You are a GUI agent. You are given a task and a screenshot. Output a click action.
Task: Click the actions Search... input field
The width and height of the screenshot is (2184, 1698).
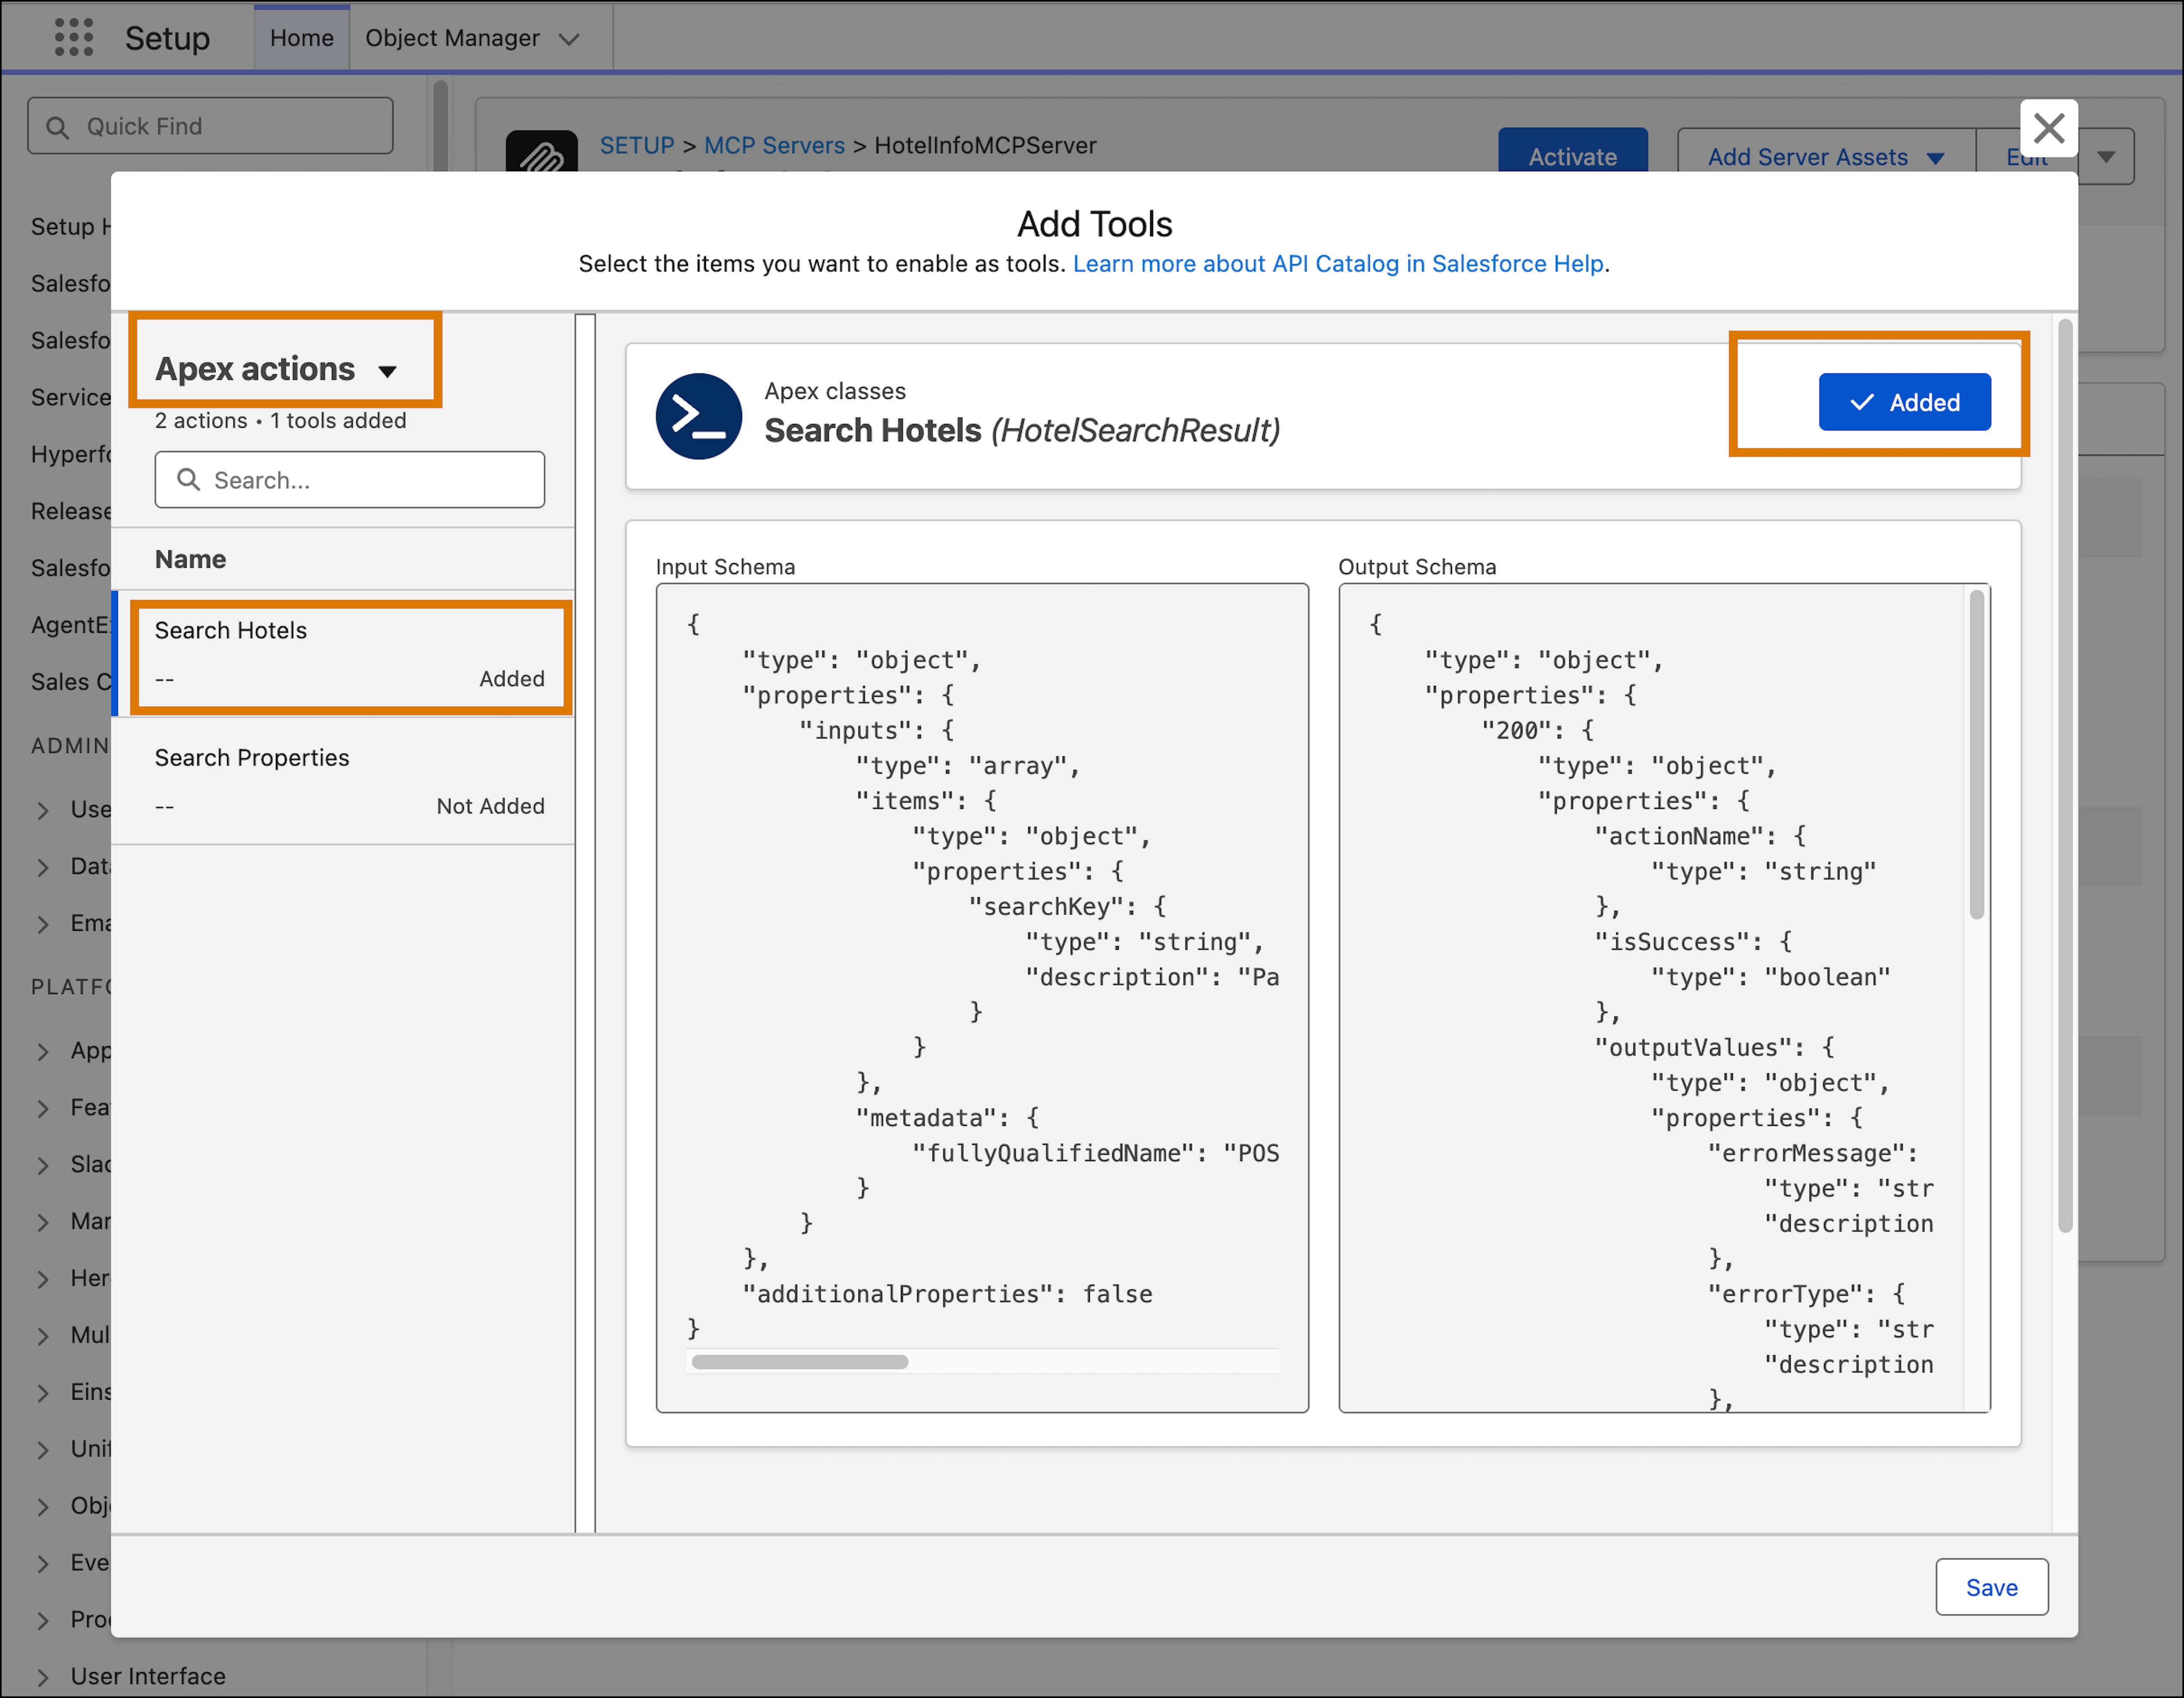(349, 480)
